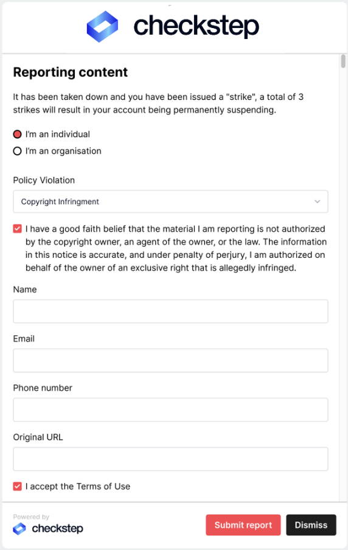
Task: Focus the Name input field
Action: [170, 312]
